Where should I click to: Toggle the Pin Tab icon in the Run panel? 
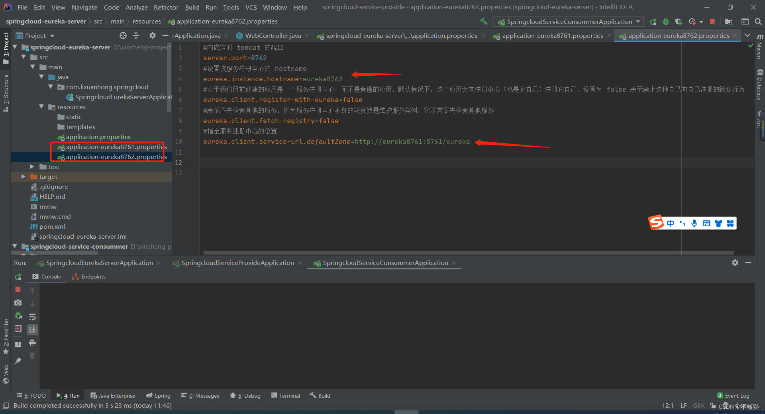(x=18, y=361)
